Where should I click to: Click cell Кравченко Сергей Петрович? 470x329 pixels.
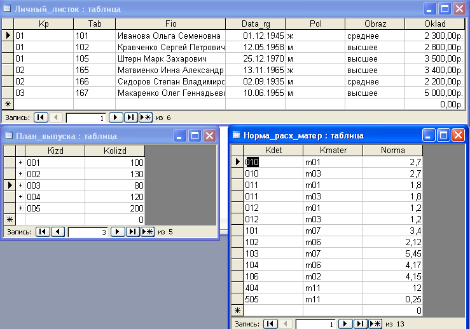170,47
